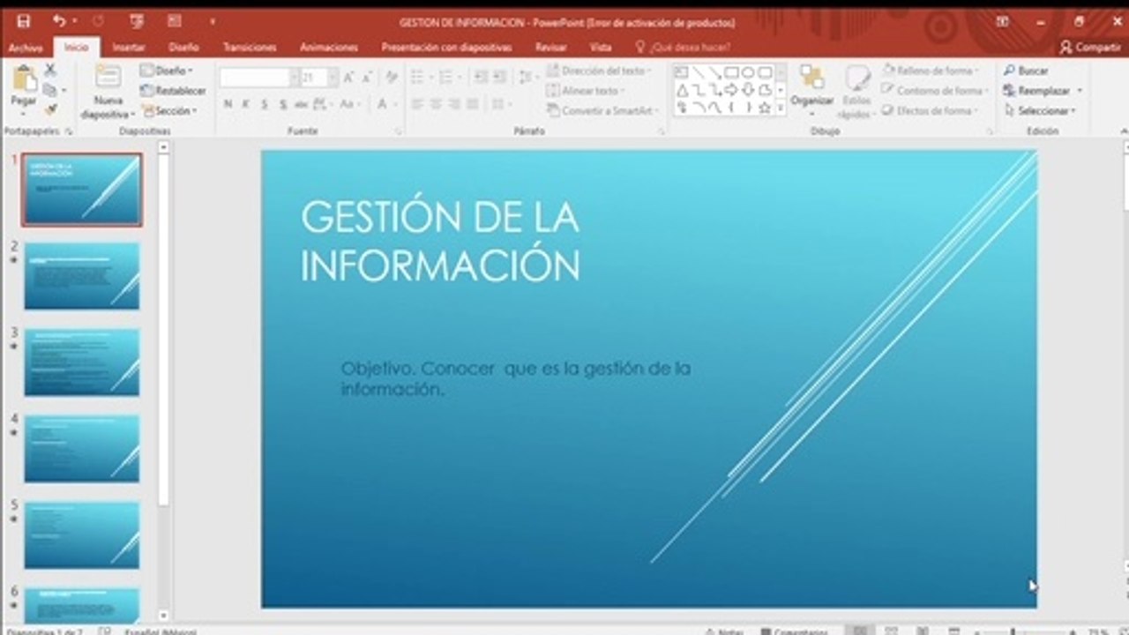Open the undo history dropdown arrow
1129x635 pixels.
coord(74,21)
